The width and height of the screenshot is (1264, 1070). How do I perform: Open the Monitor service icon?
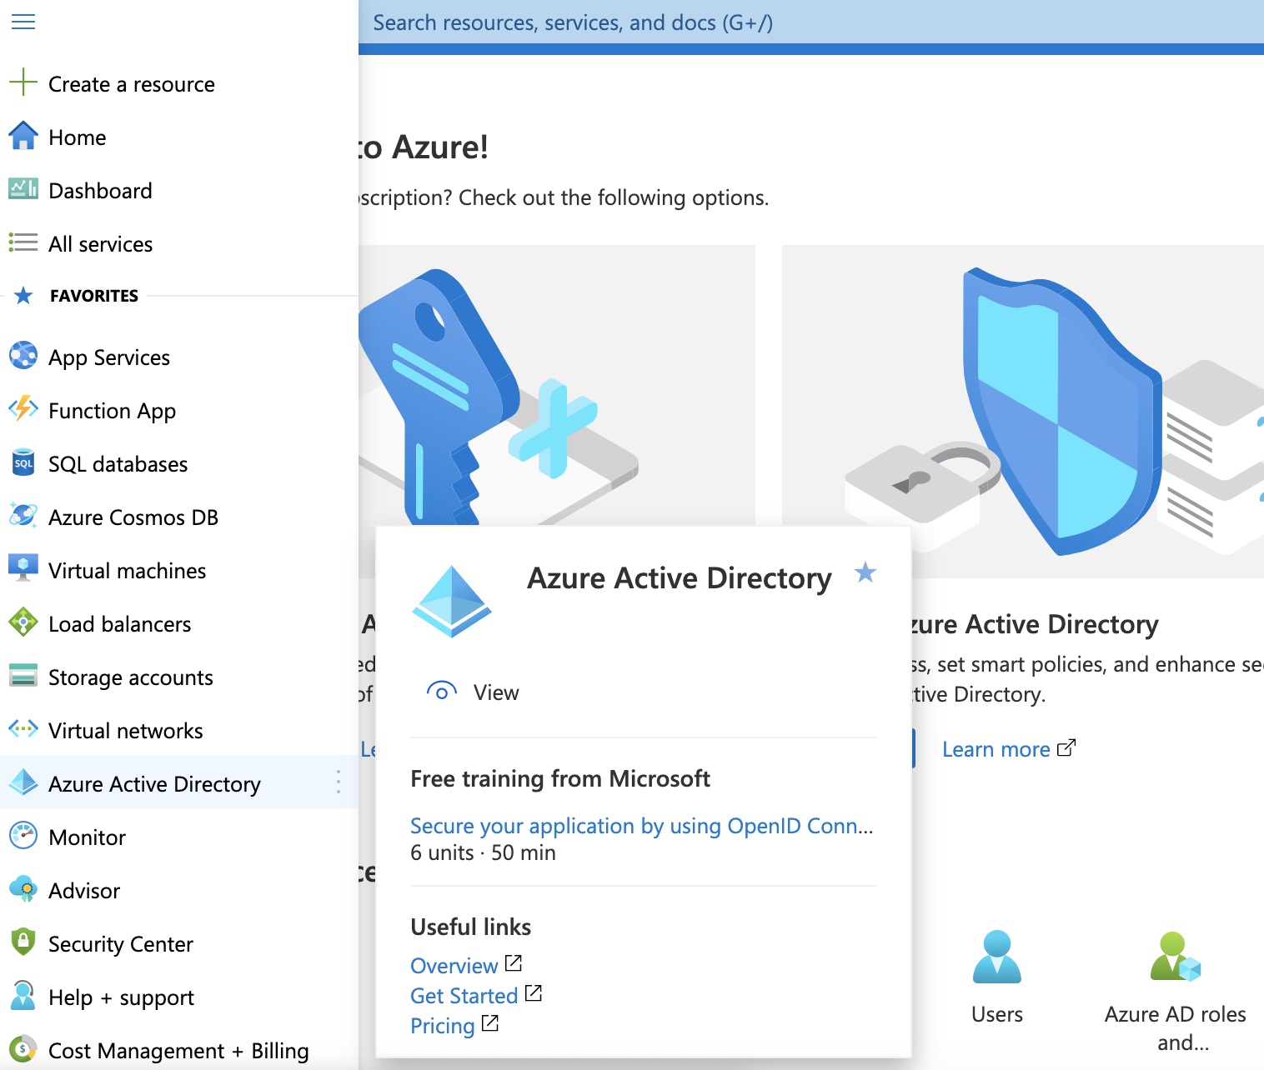(23, 837)
